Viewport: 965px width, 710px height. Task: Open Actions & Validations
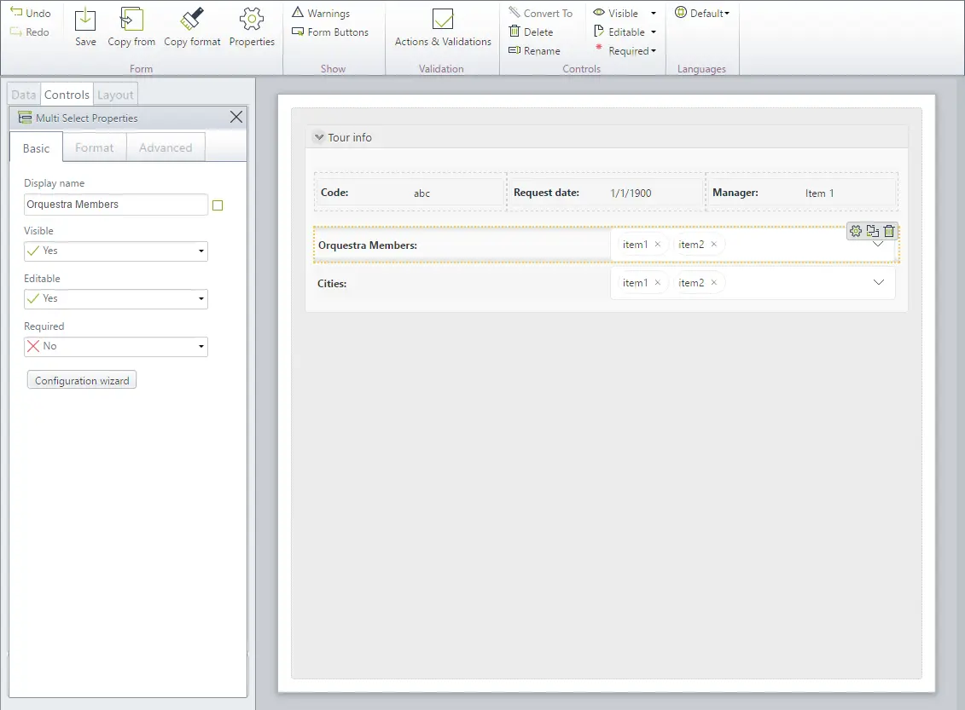tap(443, 27)
